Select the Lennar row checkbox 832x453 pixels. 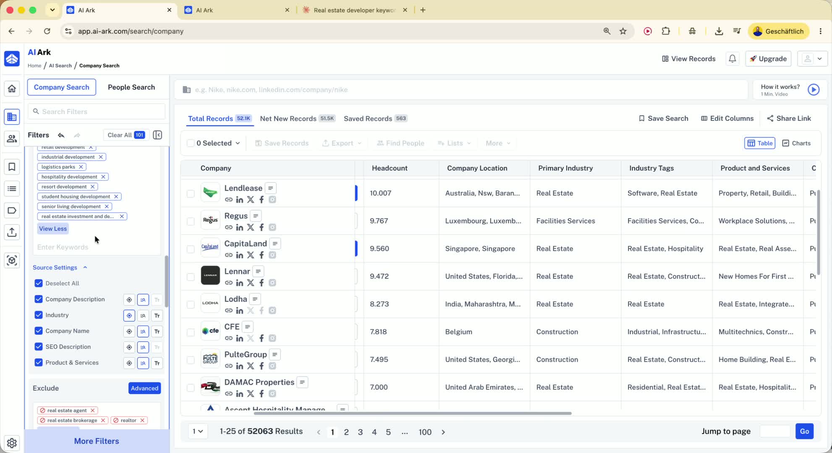[191, 277]
